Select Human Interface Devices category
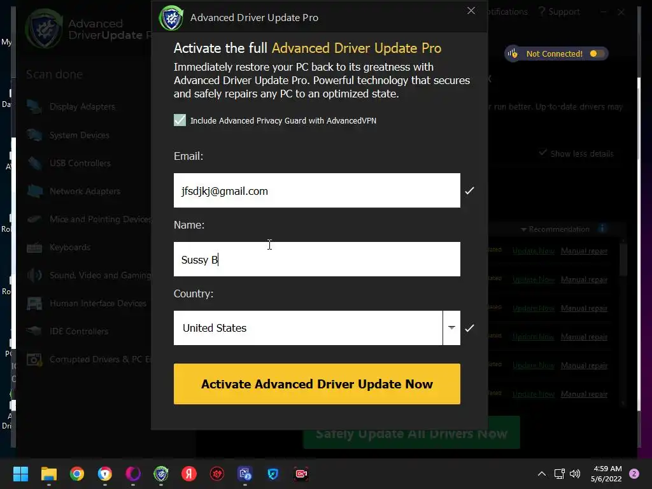 point(98,304)
